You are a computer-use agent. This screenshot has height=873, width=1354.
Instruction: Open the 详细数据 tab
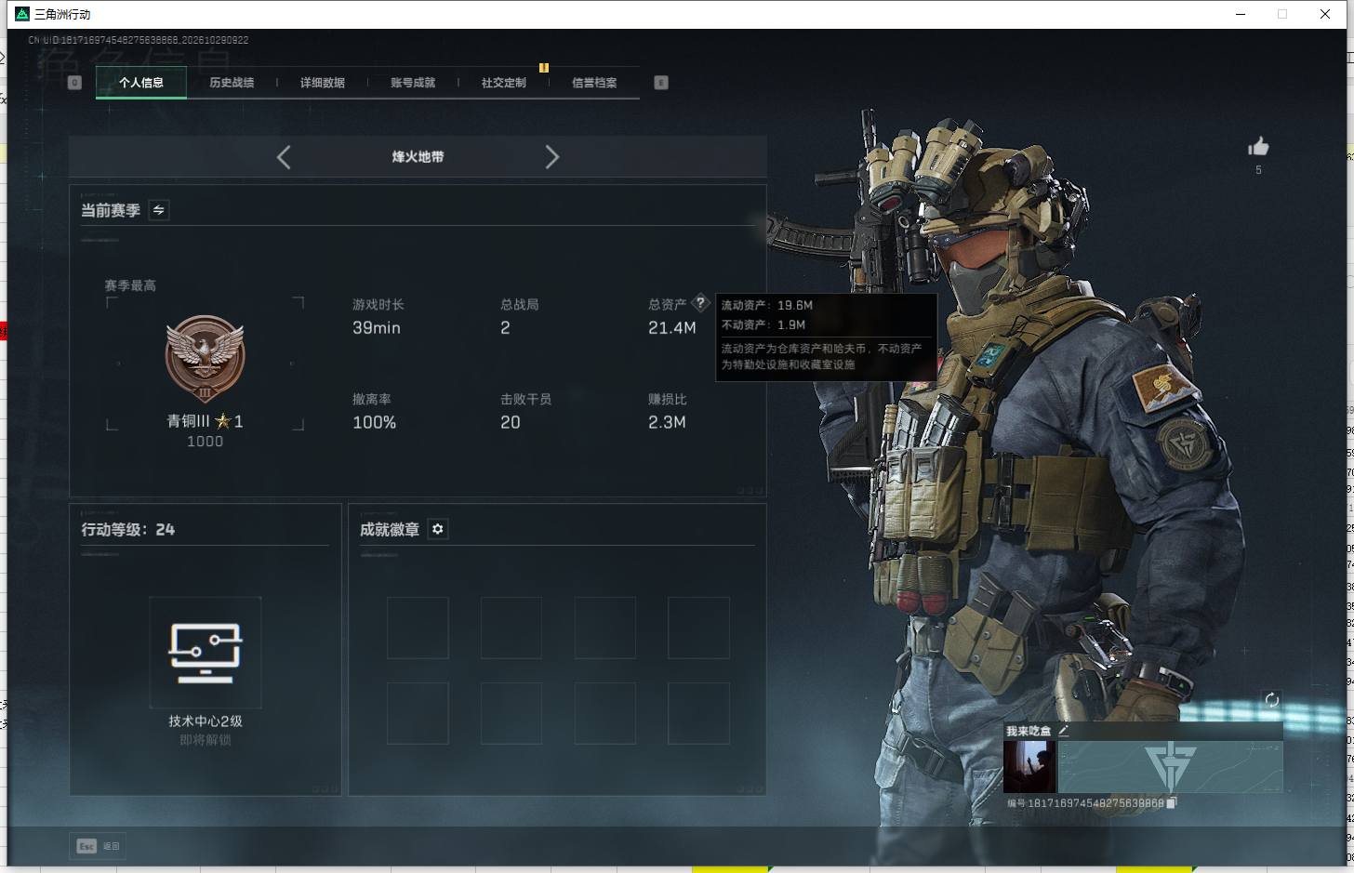(x=322, y=83)
